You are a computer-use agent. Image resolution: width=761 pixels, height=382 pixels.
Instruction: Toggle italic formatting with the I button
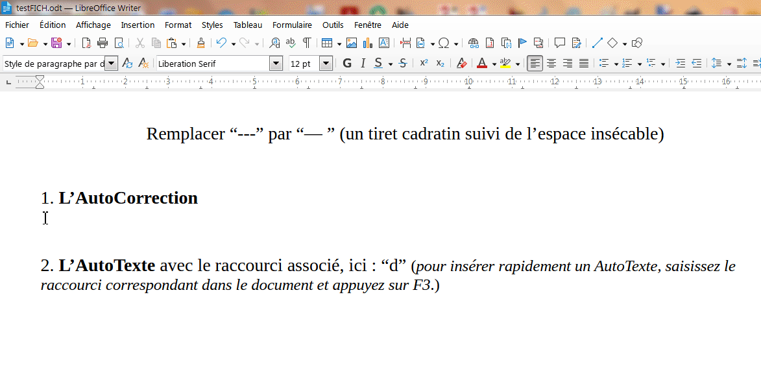click(363, 64)
